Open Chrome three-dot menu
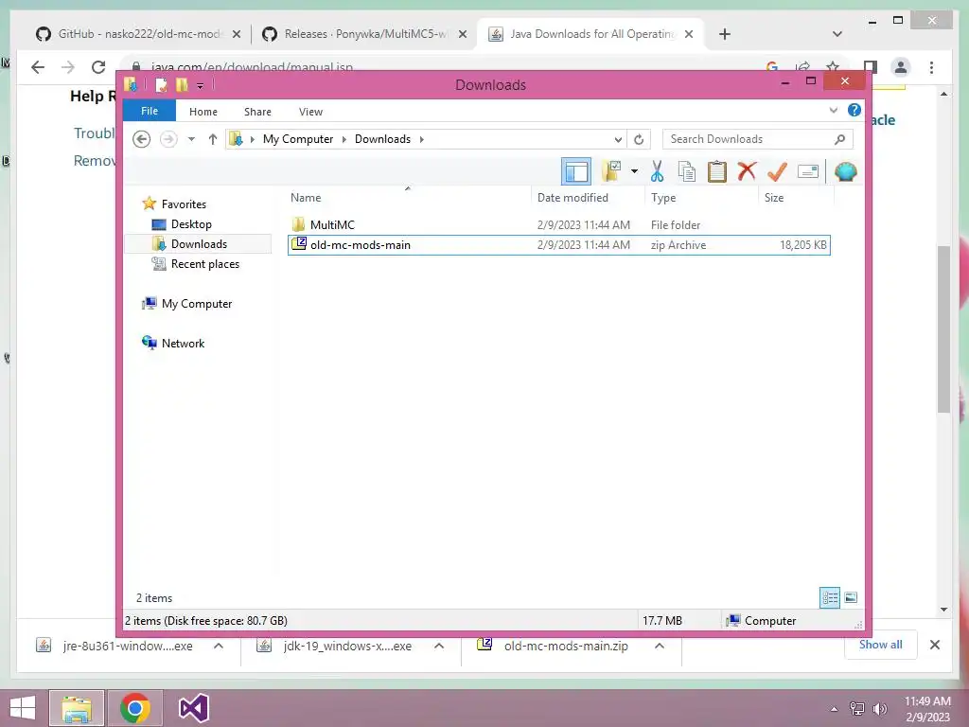 [x=931, y=67]
